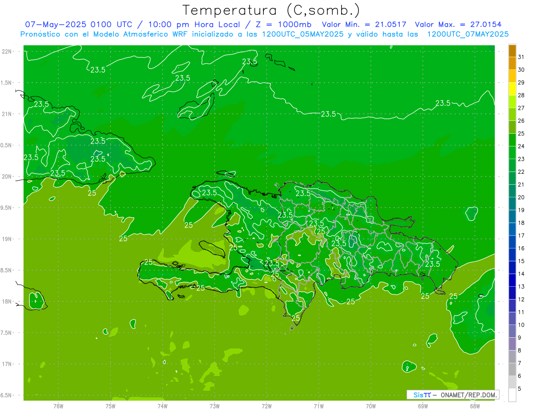This screenshot has width=533, height=412.
Task: Click the legend value '9'
Action: (519, 338)
